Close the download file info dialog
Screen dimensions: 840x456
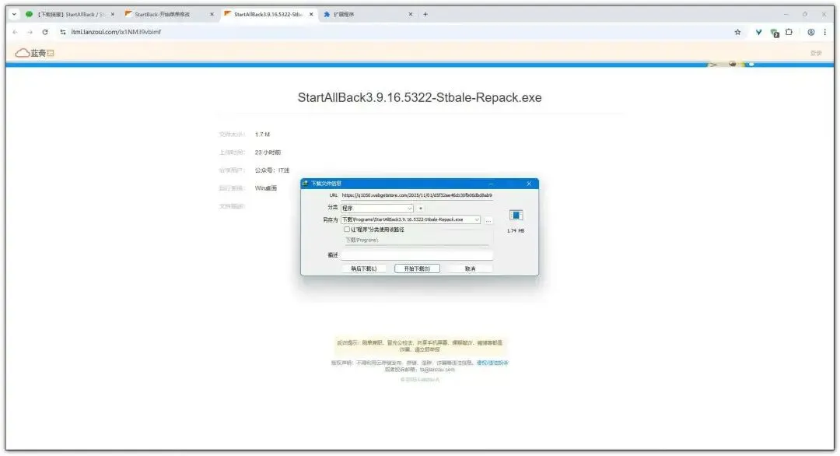[529, 184]
